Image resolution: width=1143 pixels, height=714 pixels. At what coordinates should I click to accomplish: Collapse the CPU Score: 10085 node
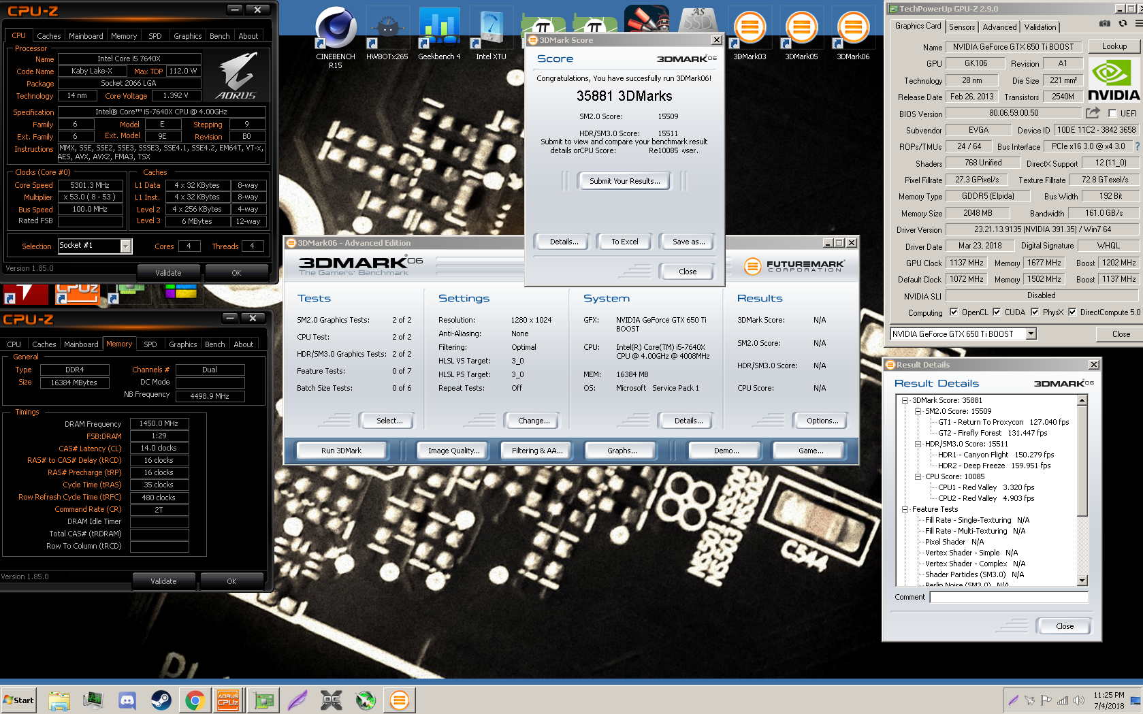pos(918,476)
